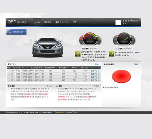The width and height of the screenshot is (152, 139).
Task: Switch language to 英語
Action: [27, 112]
